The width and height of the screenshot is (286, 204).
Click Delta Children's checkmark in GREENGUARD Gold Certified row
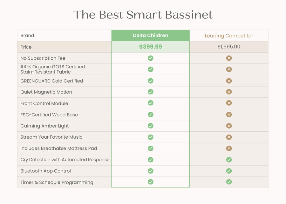click(x=151, y=81)
